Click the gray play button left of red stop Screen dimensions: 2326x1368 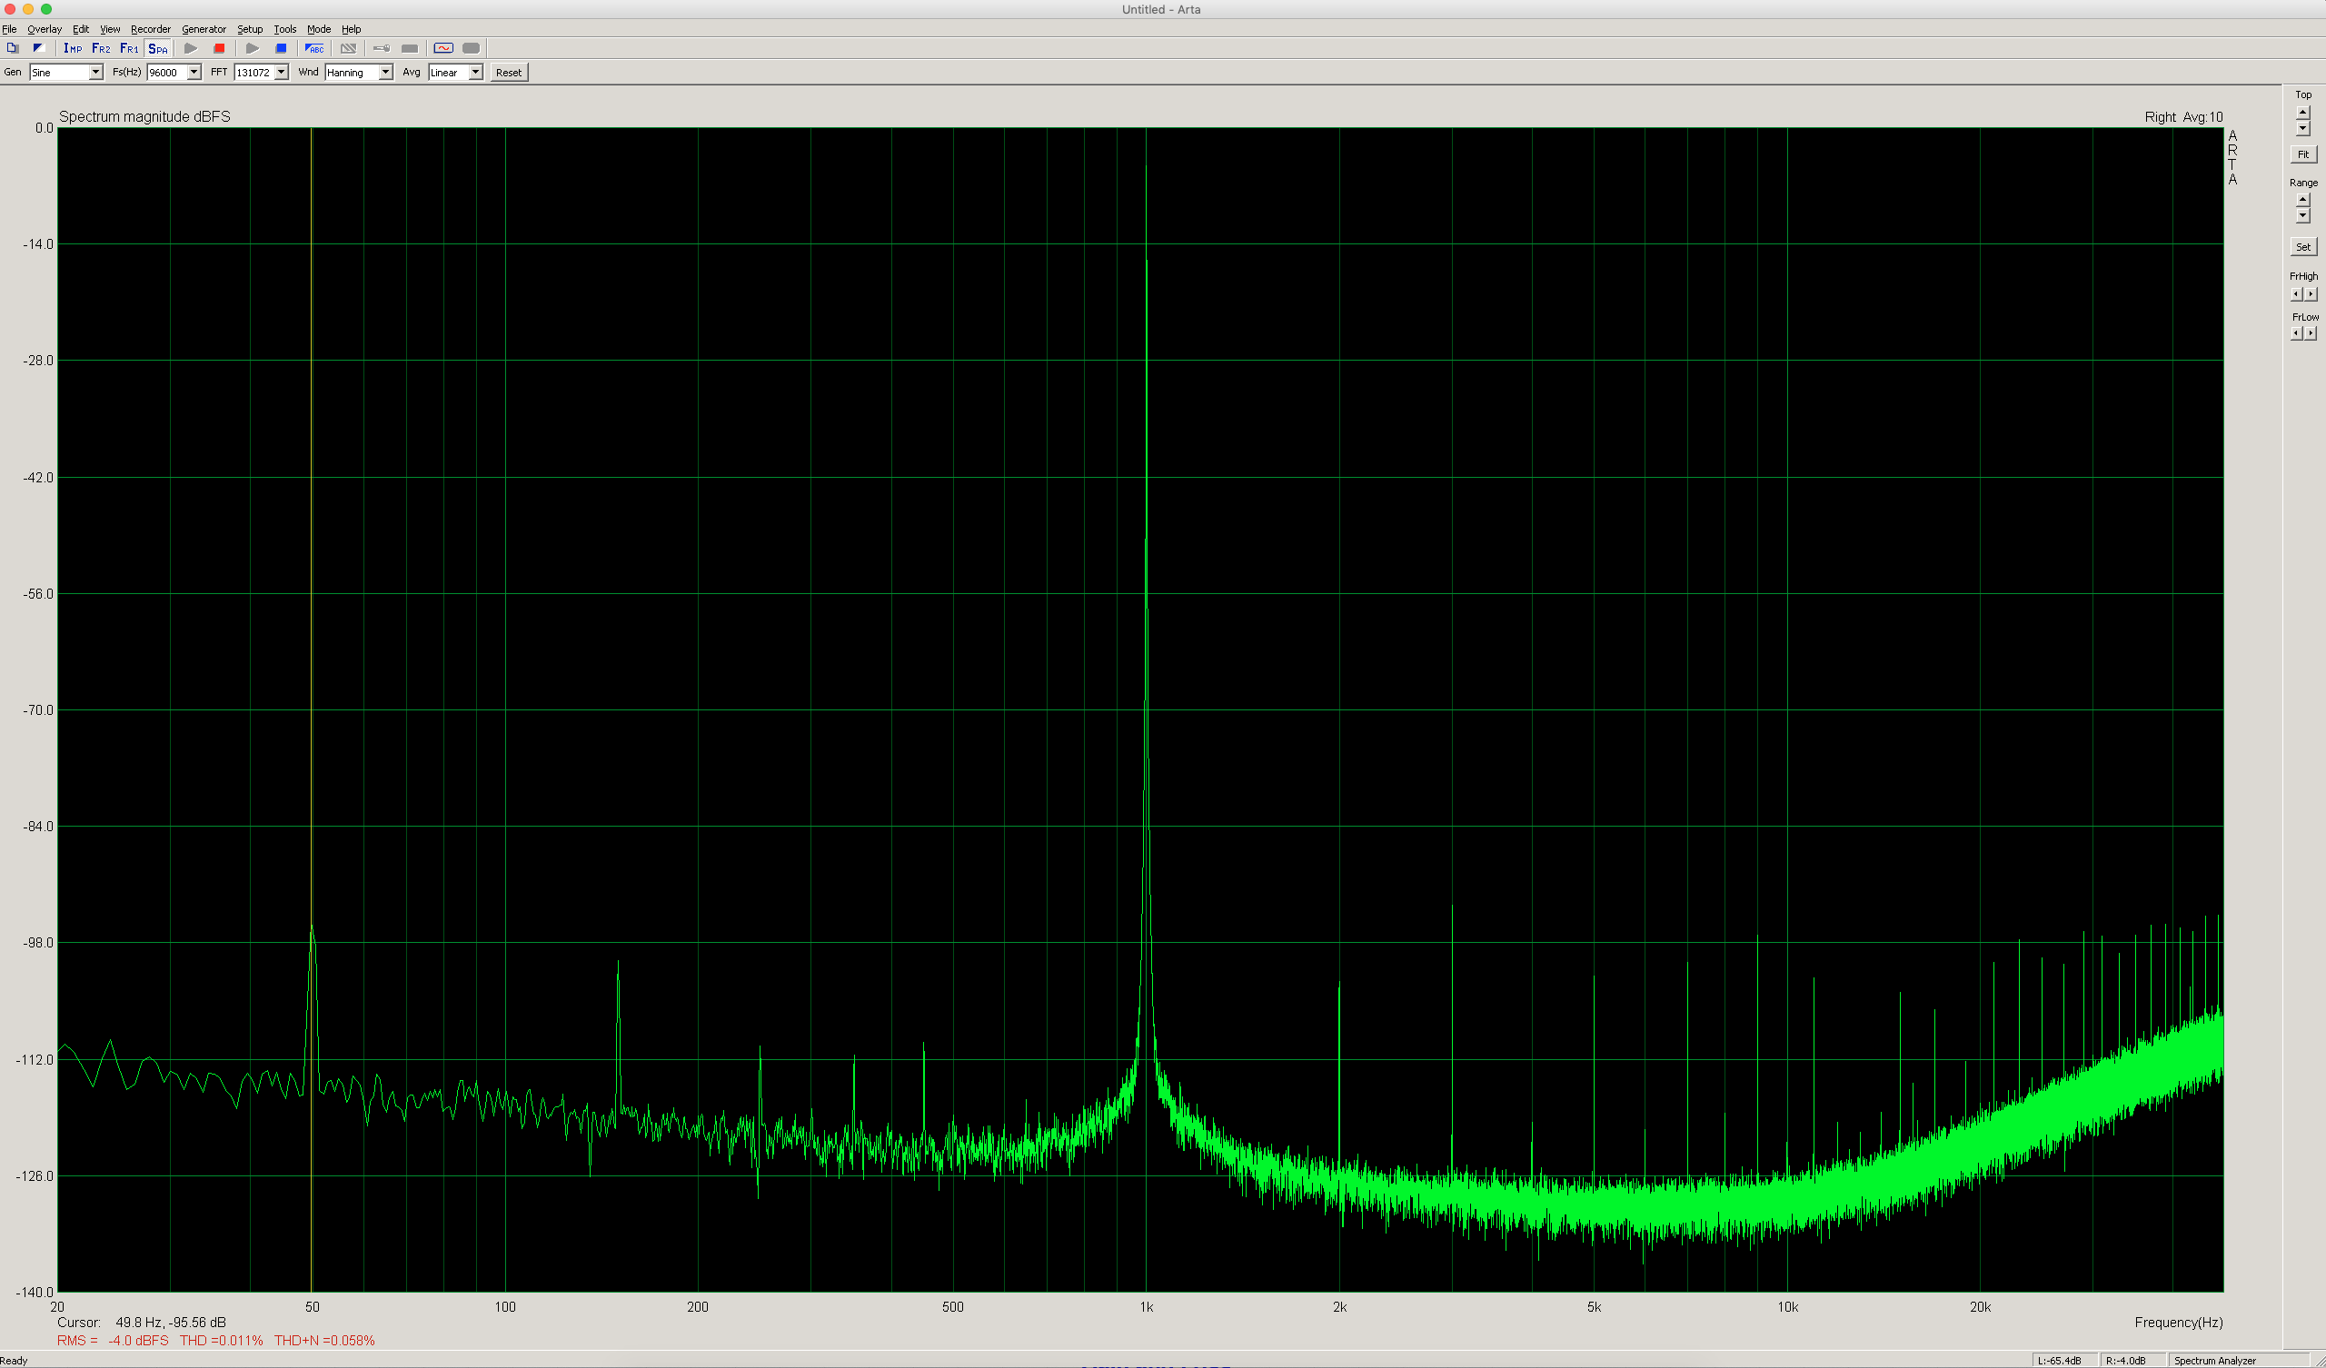191,48
